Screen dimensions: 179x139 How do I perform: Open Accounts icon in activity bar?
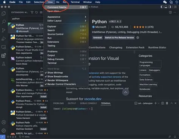[x=4, y=122]
